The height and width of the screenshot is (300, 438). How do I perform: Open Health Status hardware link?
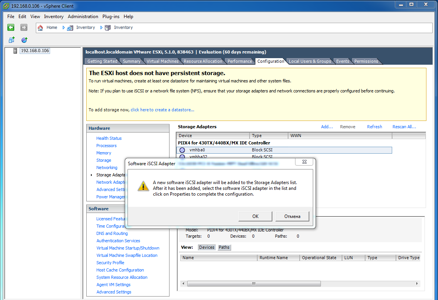click(109, 138)
